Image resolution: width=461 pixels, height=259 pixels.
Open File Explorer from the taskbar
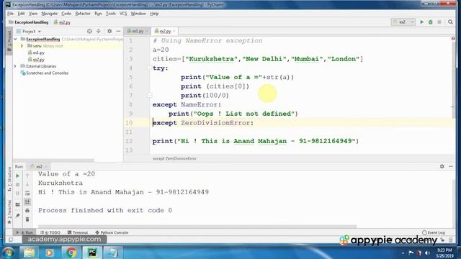click(x=29, y=253)
